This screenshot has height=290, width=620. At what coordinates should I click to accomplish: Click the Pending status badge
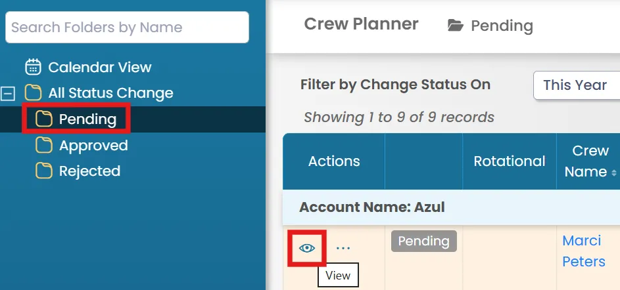click(x=424, y=241)
